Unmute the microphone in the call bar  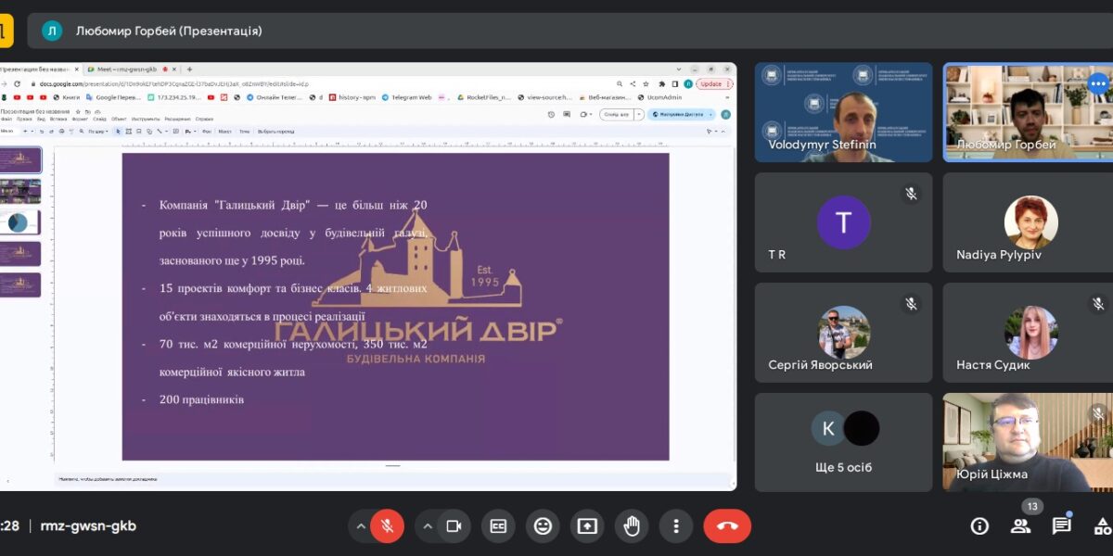pyautogui.click(x=387, y=526)
